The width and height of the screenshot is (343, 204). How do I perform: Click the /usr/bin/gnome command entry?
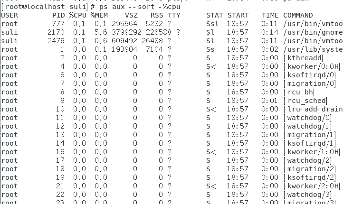pyautogui.click(x=313, y=32)
